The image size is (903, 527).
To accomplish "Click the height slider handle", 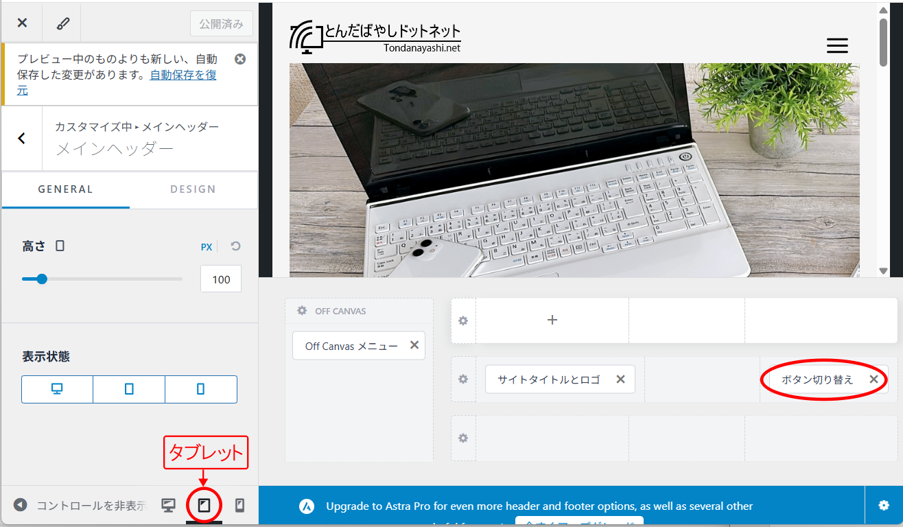I will (42, 279).
